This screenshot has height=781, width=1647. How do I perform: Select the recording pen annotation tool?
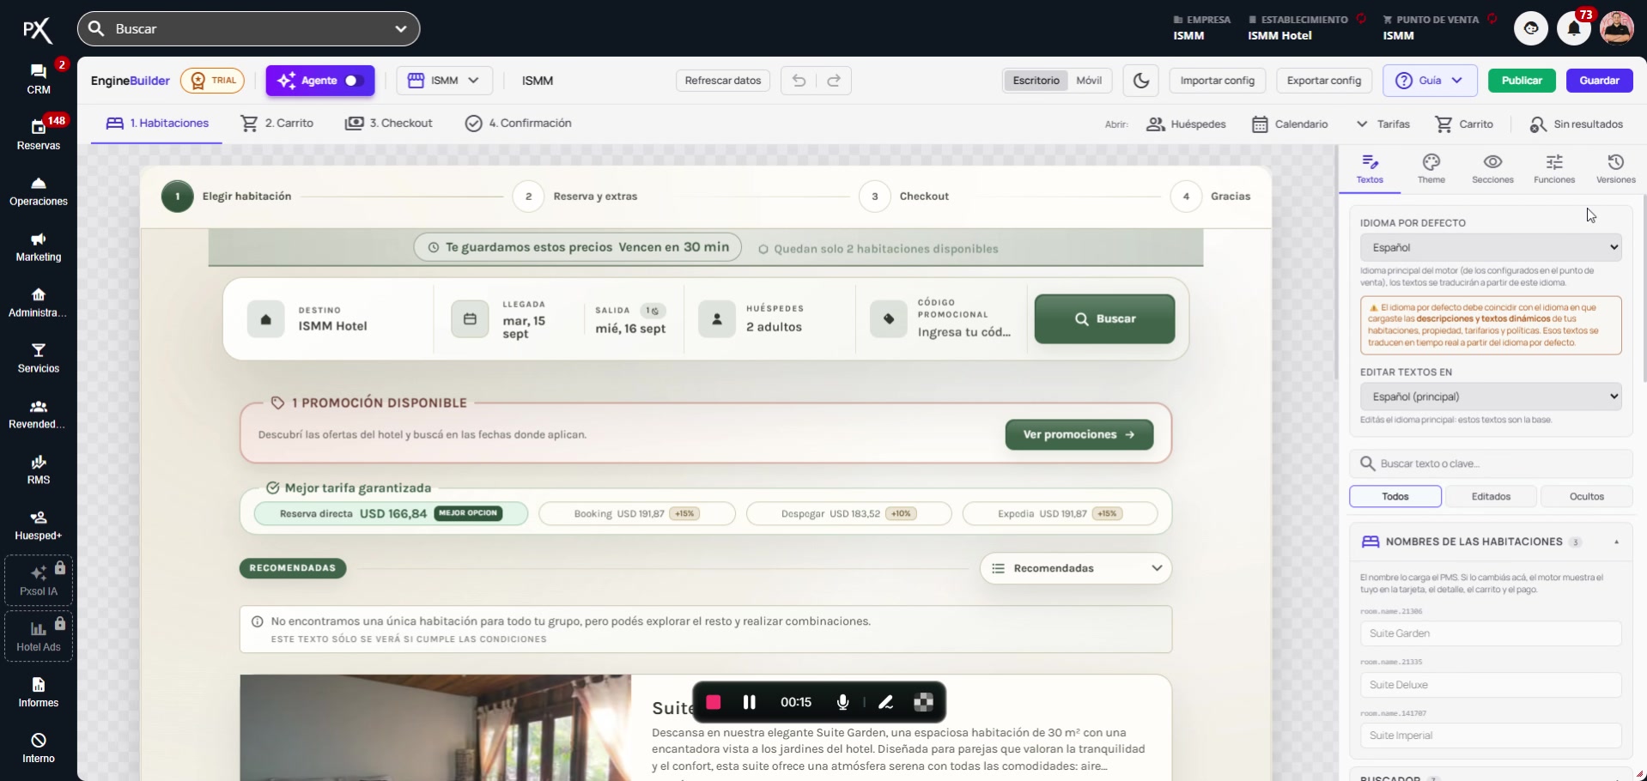(x=885, y=702)
